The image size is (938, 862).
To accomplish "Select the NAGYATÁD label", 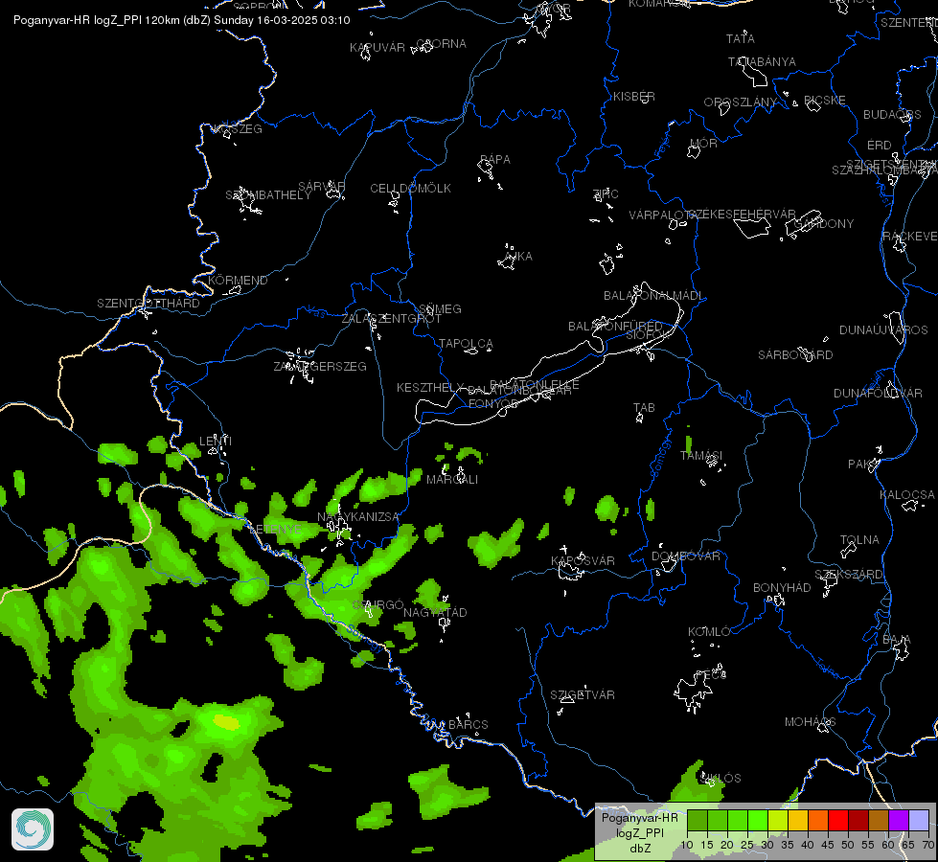I will (435, 613).
